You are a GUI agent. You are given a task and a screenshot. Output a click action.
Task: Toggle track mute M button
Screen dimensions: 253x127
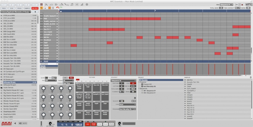(132, 101)
